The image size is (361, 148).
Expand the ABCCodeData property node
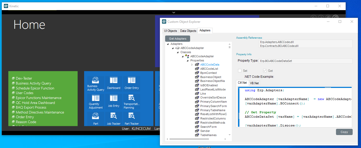(192, 65)
